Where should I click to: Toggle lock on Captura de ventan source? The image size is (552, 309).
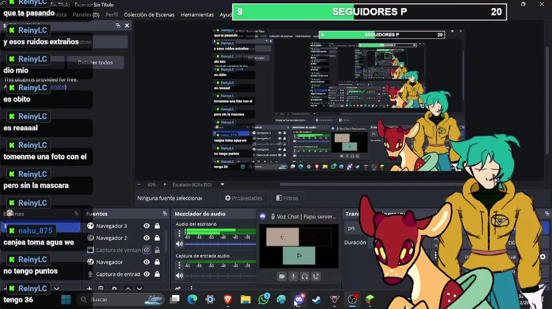[x=157, y=250]
